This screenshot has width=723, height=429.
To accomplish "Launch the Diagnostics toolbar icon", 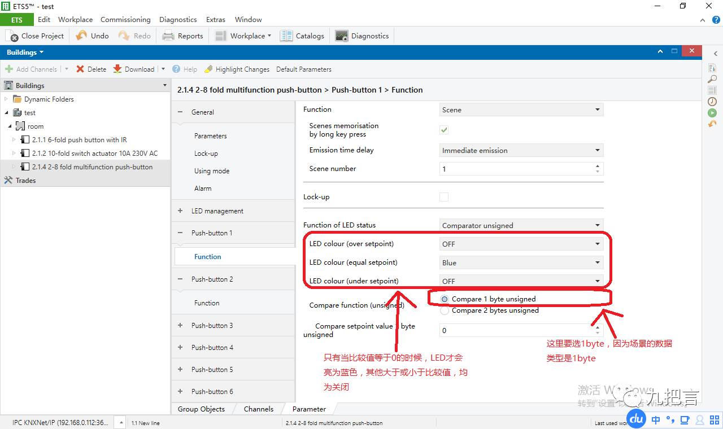I will point(342,36).
